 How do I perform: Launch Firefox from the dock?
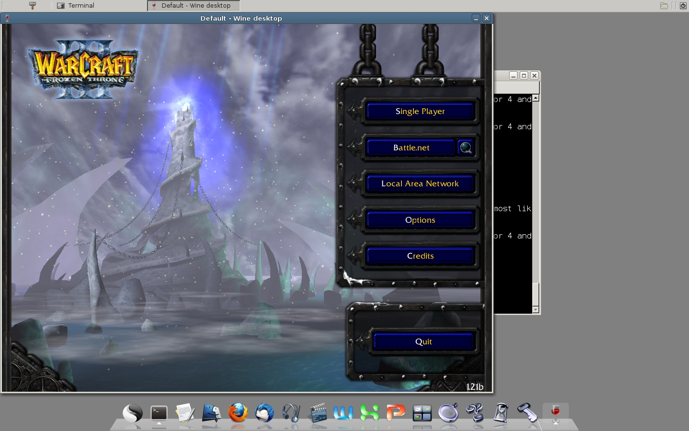pyautogui.click(x=238, y=413)
